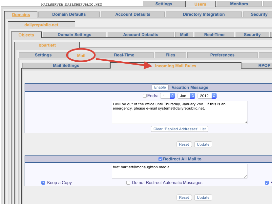The image size is (272, 204).
Task: Click the vacation message text area
Action: point(179,112)
